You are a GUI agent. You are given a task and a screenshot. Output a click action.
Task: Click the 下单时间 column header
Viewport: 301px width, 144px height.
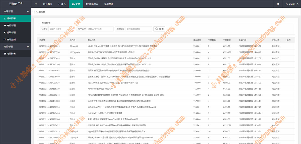(x=242, y=40)
